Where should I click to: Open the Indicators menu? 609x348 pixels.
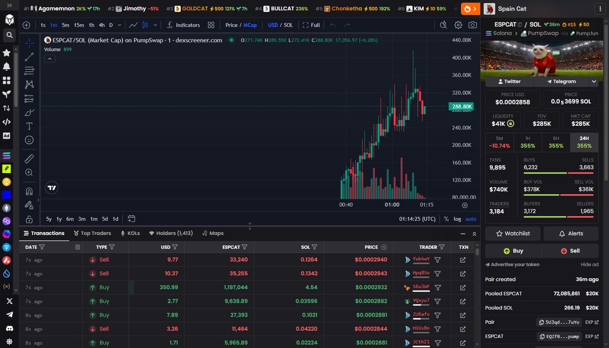(x=183, y=25)
